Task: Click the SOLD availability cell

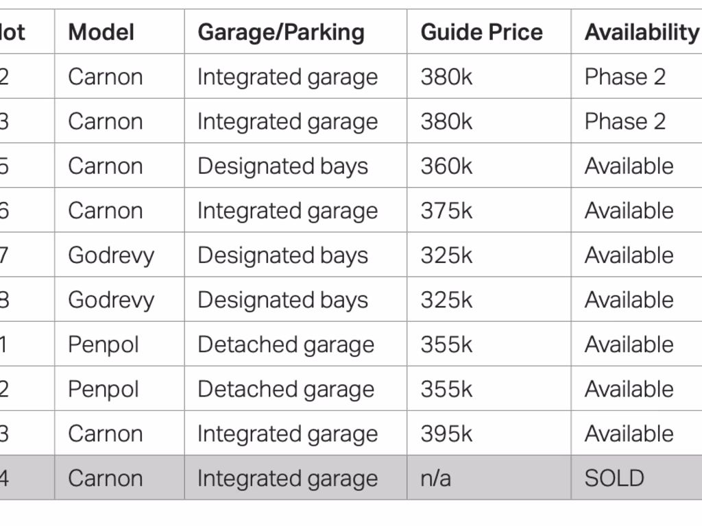Action: pyautogui.click(x=614, y=478)
